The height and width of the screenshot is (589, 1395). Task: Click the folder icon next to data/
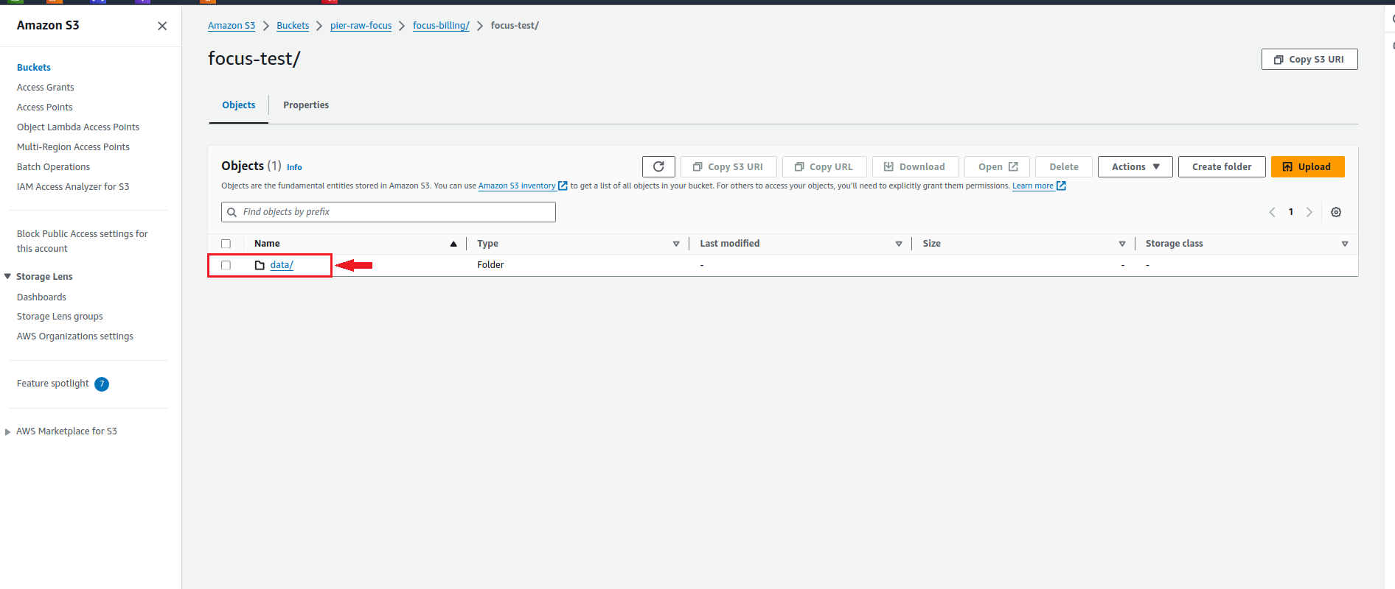tap(260, 265)
